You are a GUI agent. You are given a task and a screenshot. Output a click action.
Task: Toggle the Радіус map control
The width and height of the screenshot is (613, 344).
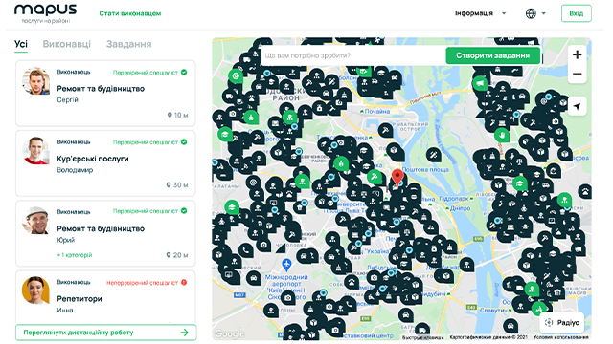coord(563,322)
